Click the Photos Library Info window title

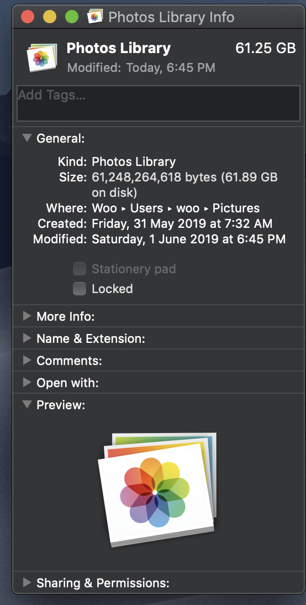coord(171,17)
